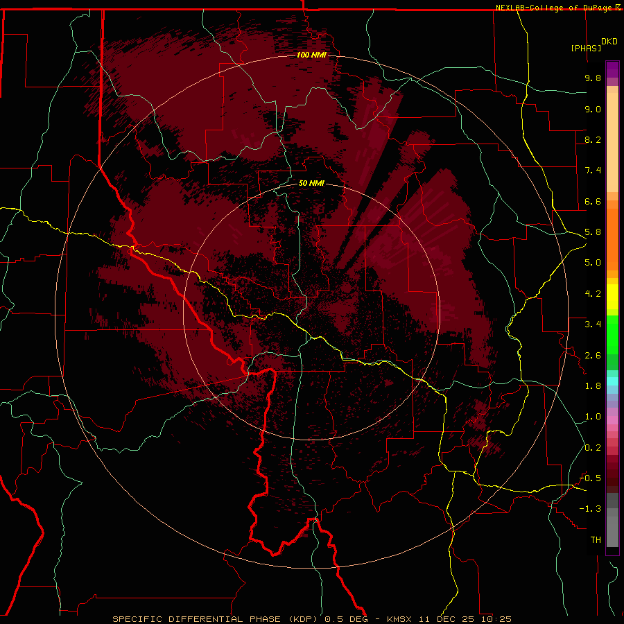The height and width of the screenshot is (624, 624).
Task: Click the yellow segment of the color bar
Action: click(612, 297)
